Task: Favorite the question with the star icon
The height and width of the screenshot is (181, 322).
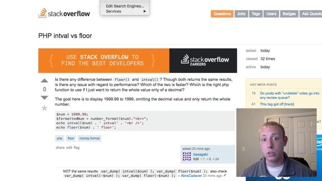Action: point(44,108)
